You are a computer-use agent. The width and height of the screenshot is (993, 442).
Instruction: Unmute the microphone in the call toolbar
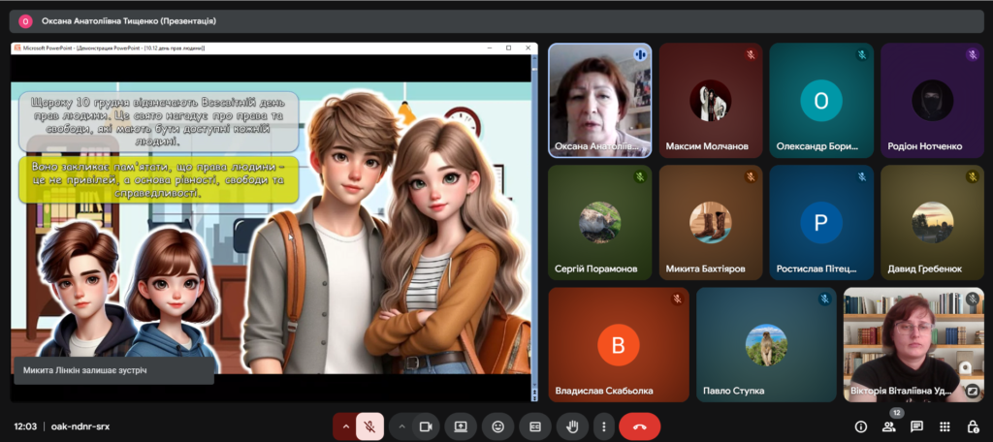369,426
